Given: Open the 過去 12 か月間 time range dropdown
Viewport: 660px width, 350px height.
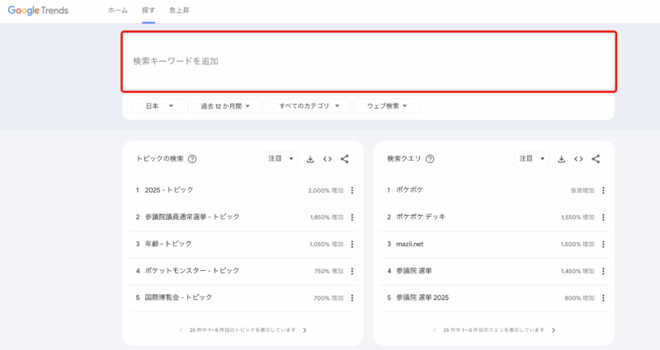Looking at the screenshot, I should 225,106.
